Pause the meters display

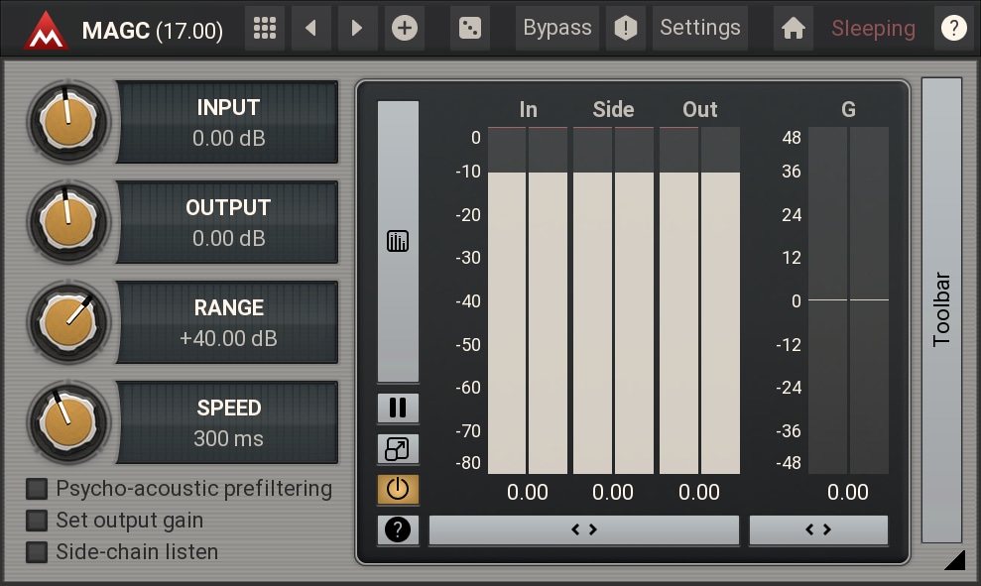[x=398, y=408]
